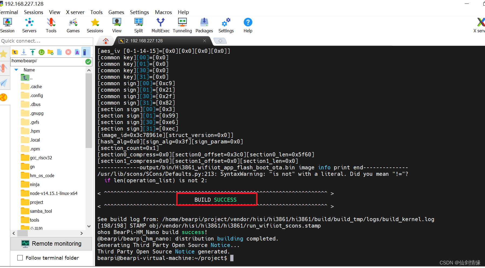
Task: Open the Packages toolbar icon
Action: click(204, 25)
